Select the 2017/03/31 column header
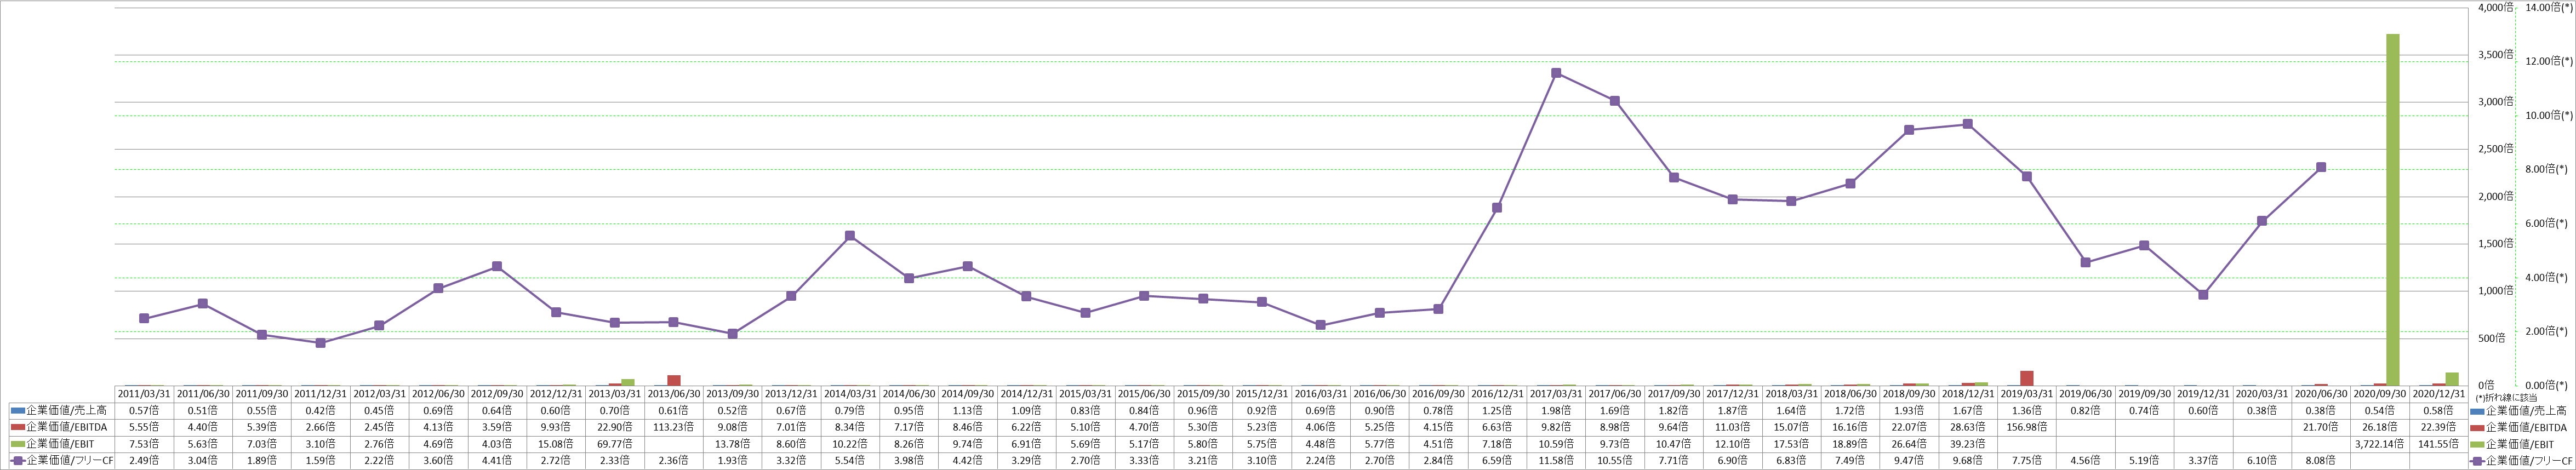This screenshot has height=470, width=2576. [1556, 394]
